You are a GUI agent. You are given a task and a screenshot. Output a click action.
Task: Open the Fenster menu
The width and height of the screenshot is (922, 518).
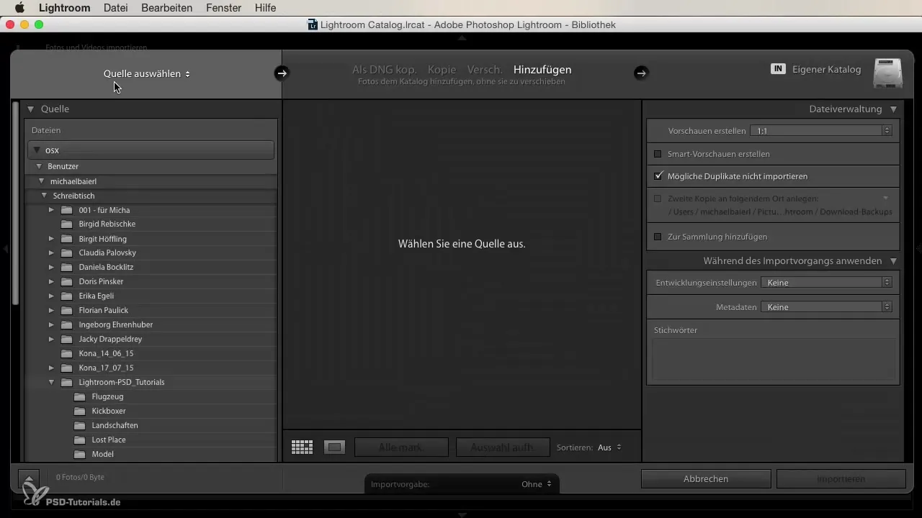coord(224,8)
